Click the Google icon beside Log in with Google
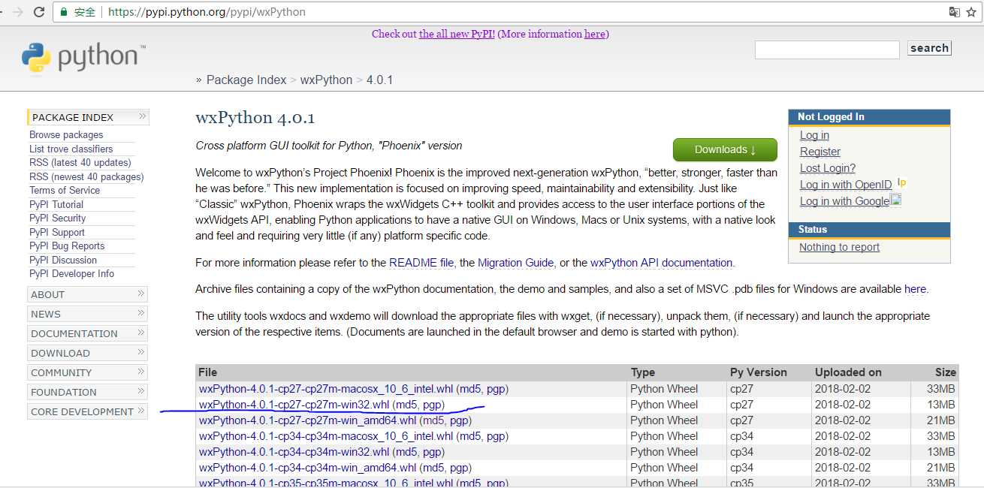Viewport: 984px width, 488px height. click(x=895, y=200)
